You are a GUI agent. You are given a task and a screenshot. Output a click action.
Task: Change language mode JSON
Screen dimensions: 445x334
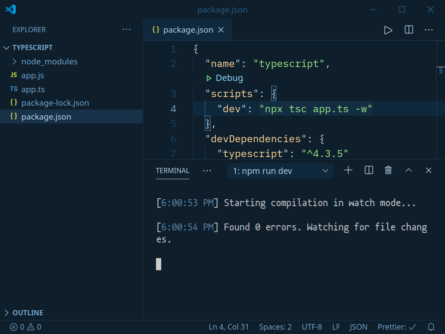359,327
